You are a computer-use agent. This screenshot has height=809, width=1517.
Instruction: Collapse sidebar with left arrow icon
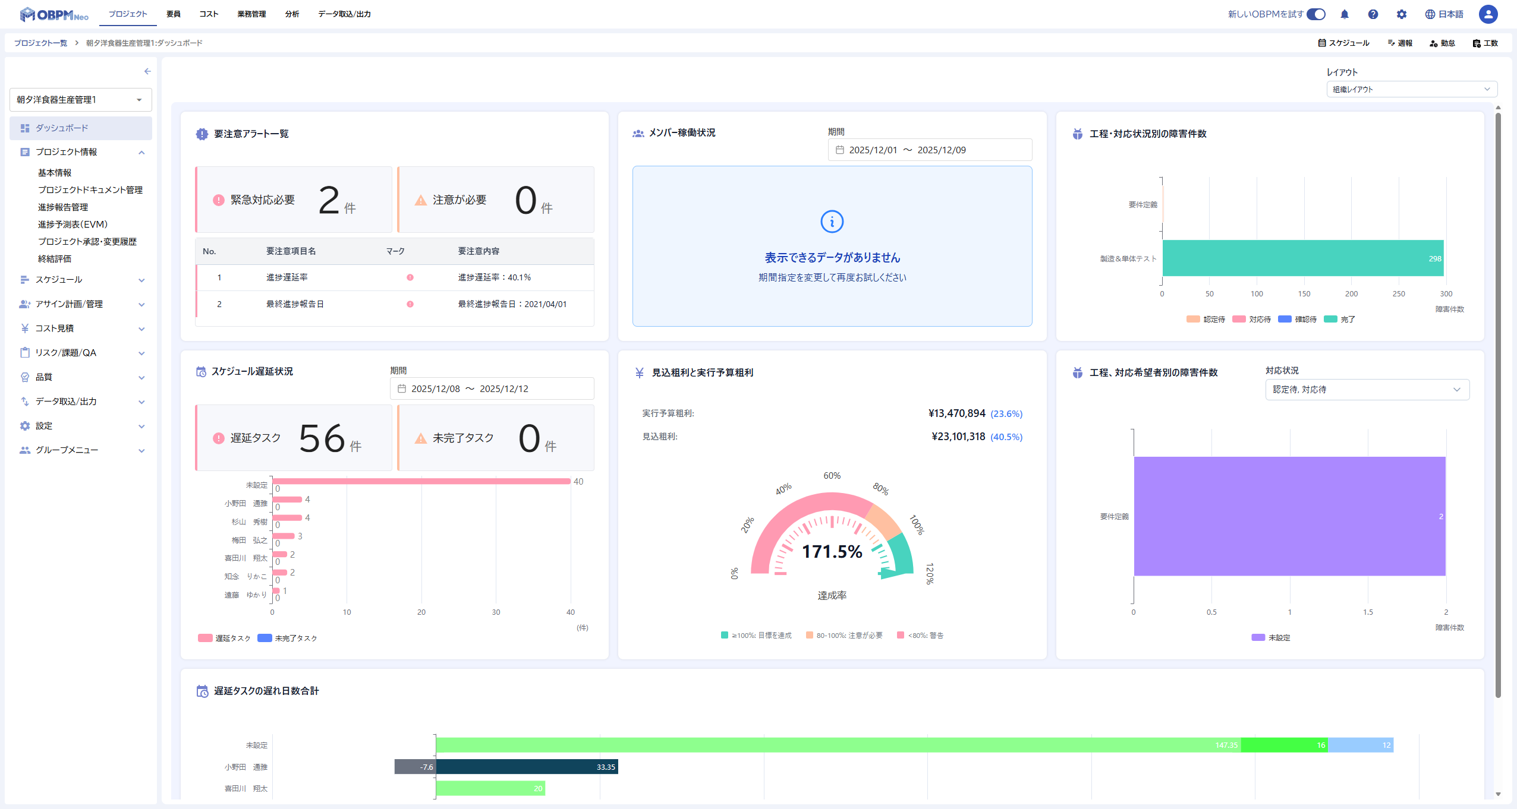pos(147,71)
